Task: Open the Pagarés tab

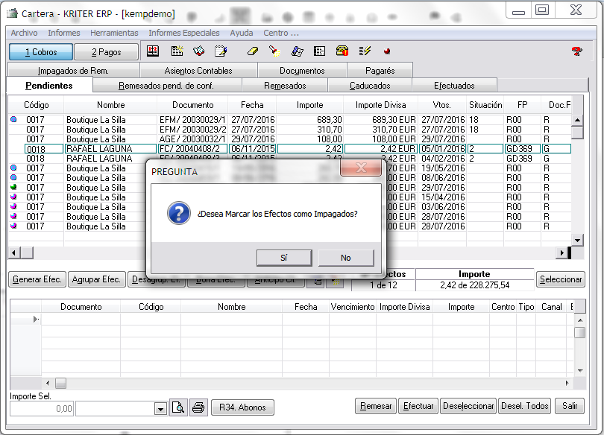Action: click(x=380, y=71)
